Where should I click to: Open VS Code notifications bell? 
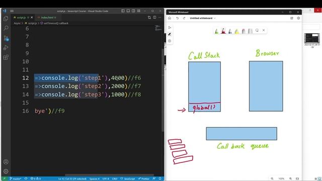click(x=160, y=179)
